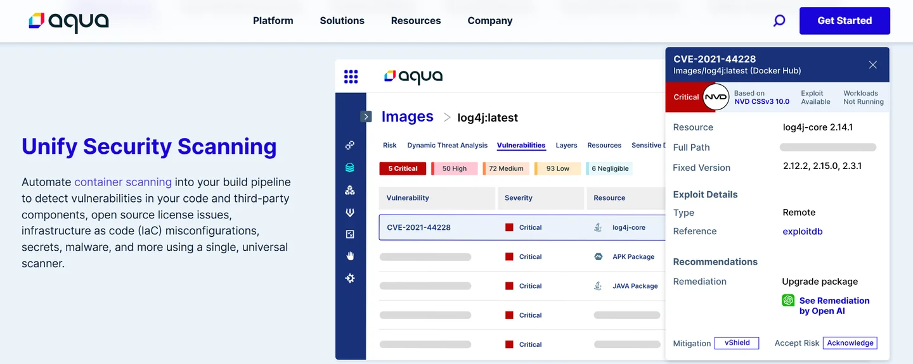
Task: Switch to Dynamic Threat Analysis tab
Action: point(448,145)
